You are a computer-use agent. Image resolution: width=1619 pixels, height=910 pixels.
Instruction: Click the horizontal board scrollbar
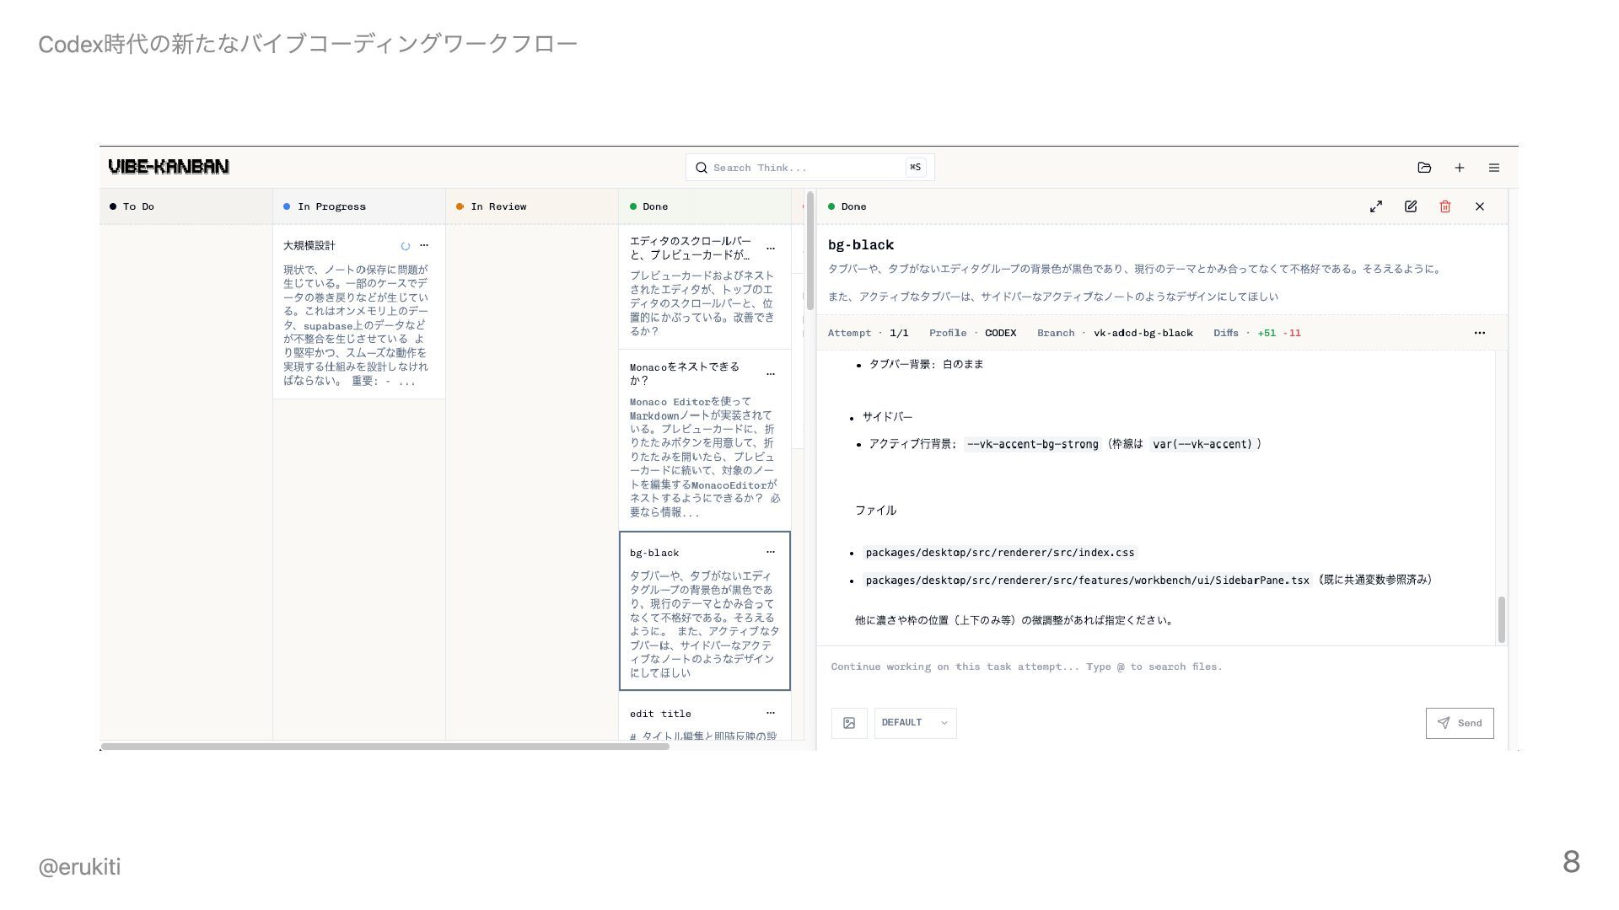tap(385, 747)
